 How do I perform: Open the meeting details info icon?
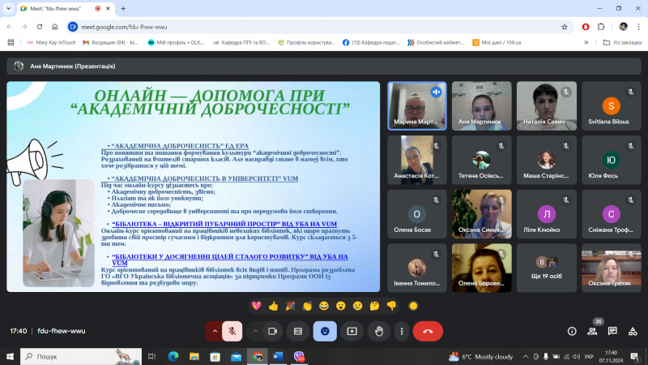pos(572,331)
